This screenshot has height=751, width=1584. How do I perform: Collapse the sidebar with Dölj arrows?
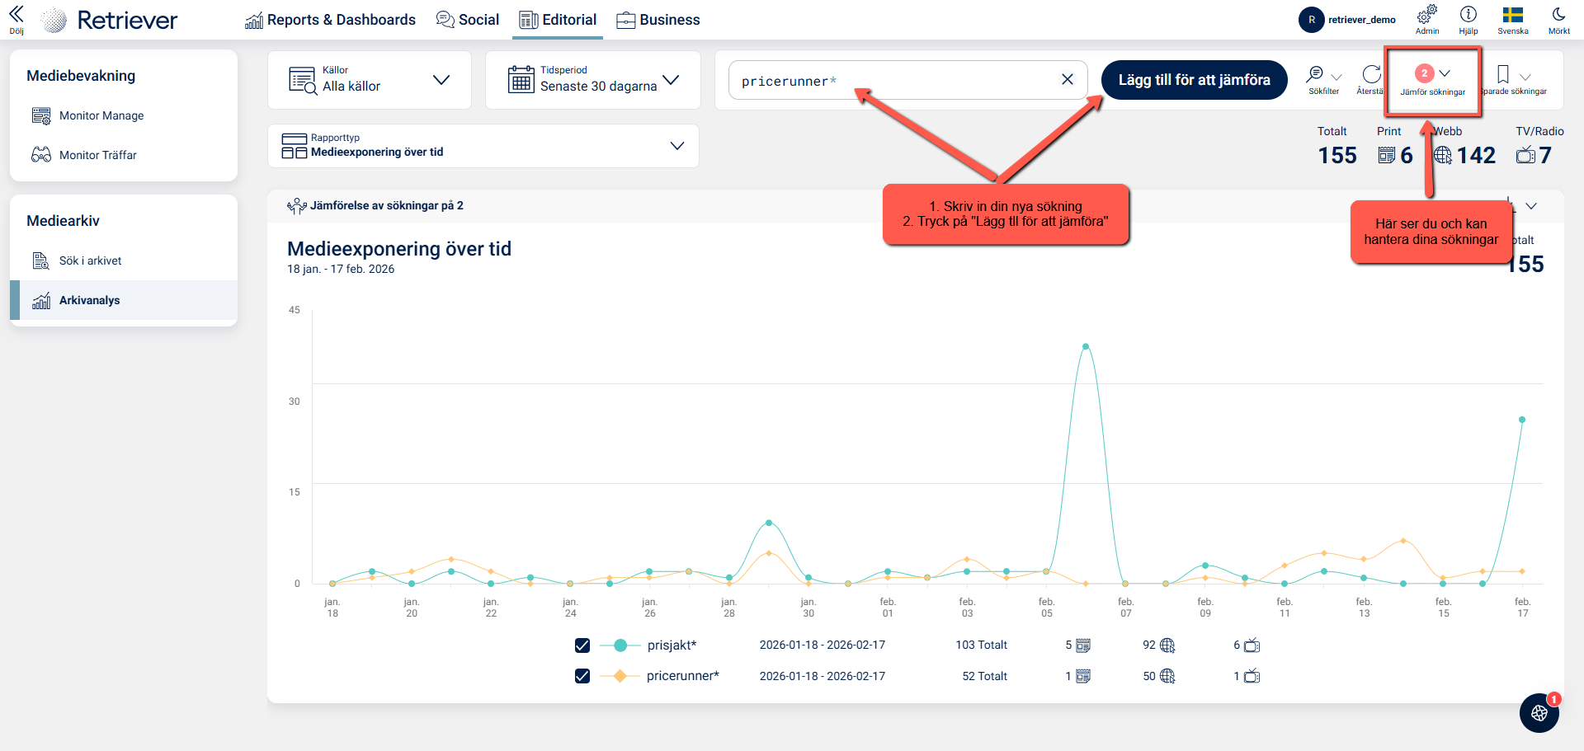tap(16, 19)
